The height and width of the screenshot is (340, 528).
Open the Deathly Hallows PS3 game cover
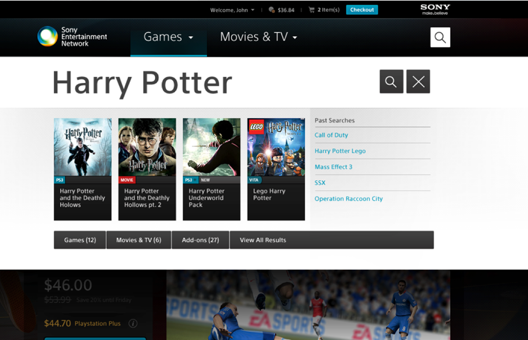click(83, 147)
